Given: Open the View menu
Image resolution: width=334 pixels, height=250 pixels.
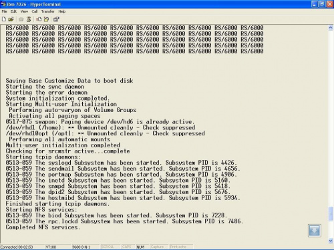Looking at the screenshot, I should pos(24,11).
